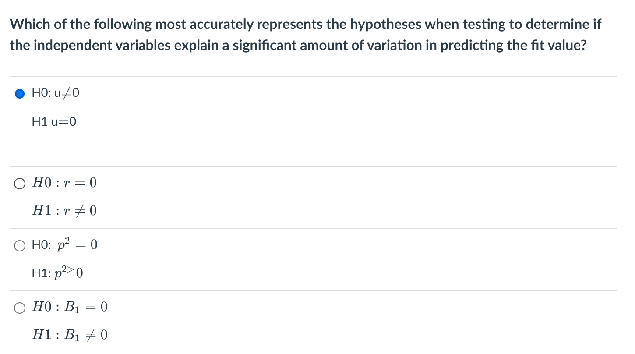Viewport: 635px width, 354px height.
Task: Click the "H0: u≠0" answer label
Action: 56,93
